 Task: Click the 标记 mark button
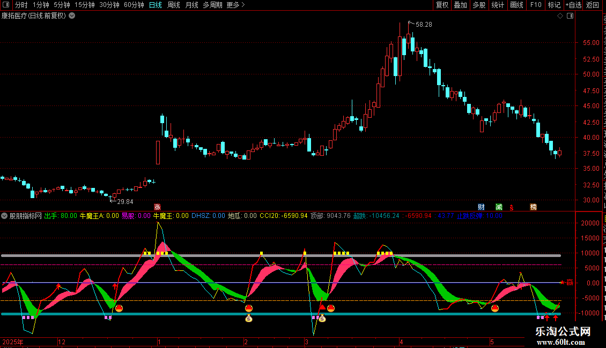click(554, 5)
